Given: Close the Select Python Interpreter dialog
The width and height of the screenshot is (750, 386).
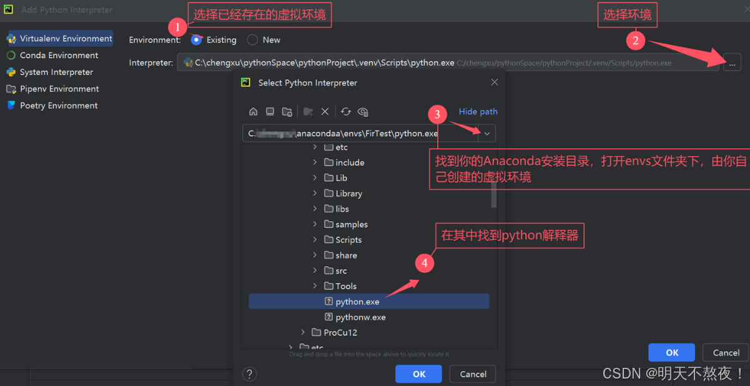Looking at the screenshot, I should [x=495, y=82].
